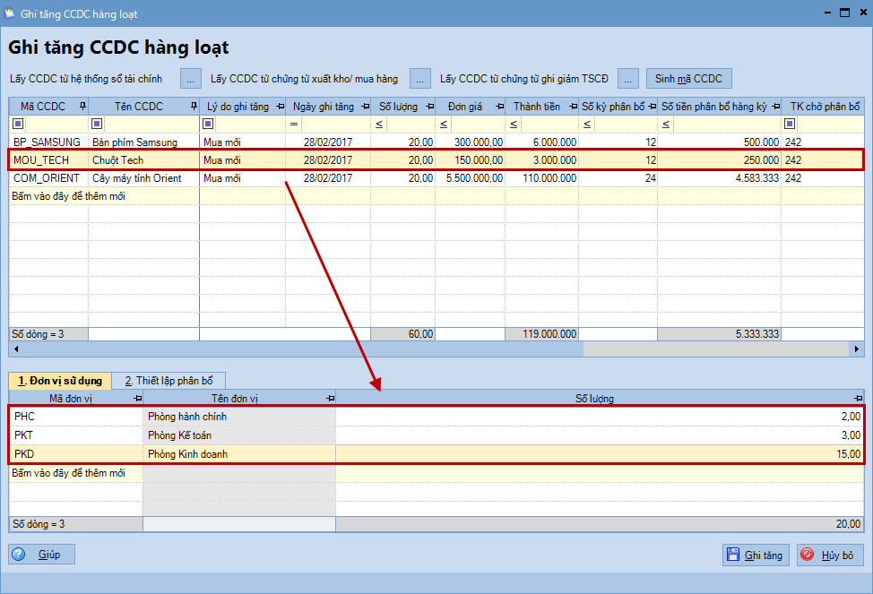Viewport: 873px width, 594px height.
Task: Click pin icon in lower Số lượng header
Action: pyautogui.click(x=858, y=399)
